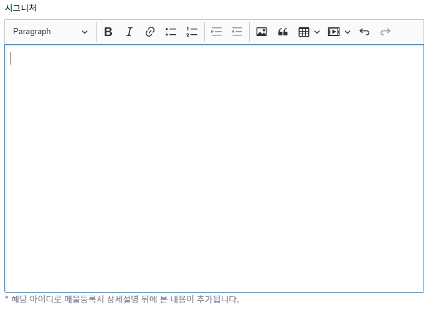Toggle Bold formatting
The height and width of the screenshot is (310, 426).
pyautogui.click(x=108, y=32)
